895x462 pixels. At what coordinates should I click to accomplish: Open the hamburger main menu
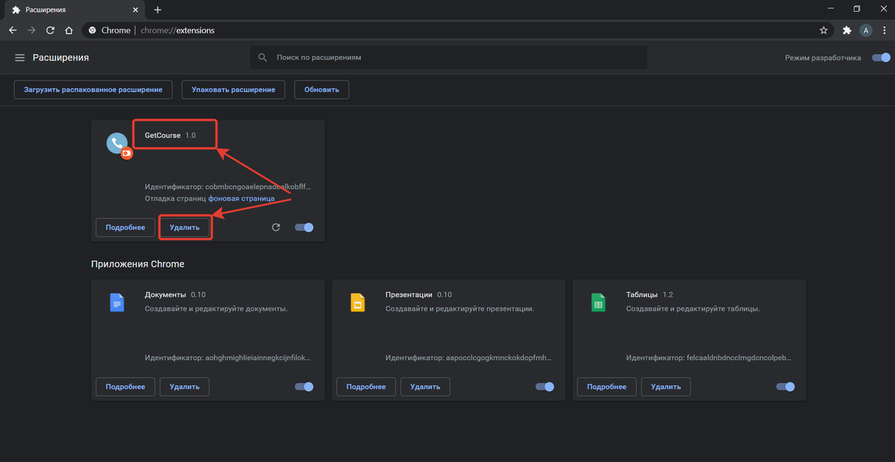pyautogui.click(x=19, y=57)
